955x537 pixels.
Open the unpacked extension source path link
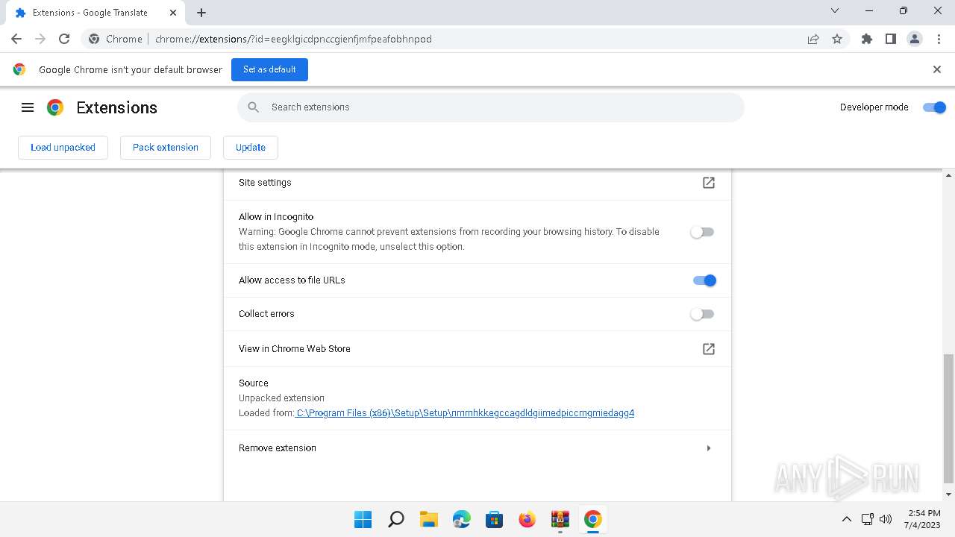tap(465, 413)
